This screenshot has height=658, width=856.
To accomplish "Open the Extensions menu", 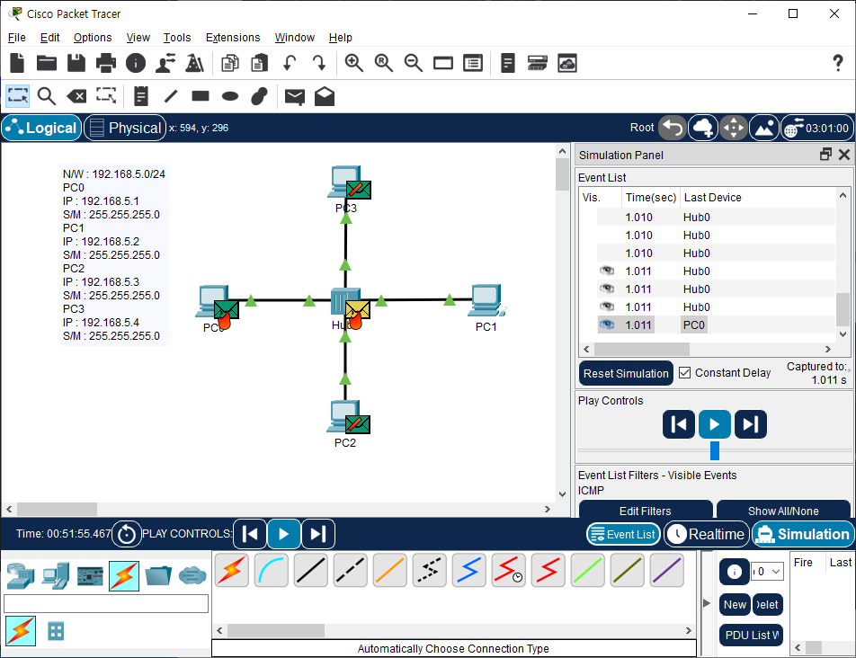I will [x=233, y=38].
